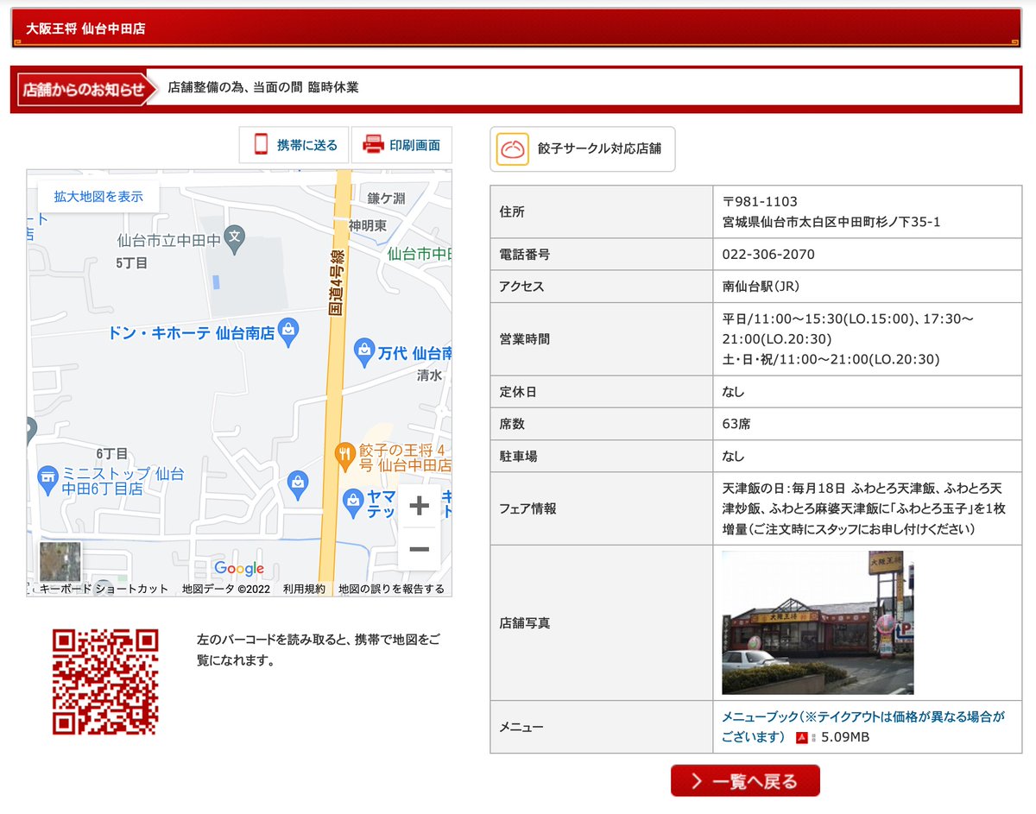Click postal code 〒981-1103
This screenshot has height=814, width=1036.
click(x=760, y=202)
